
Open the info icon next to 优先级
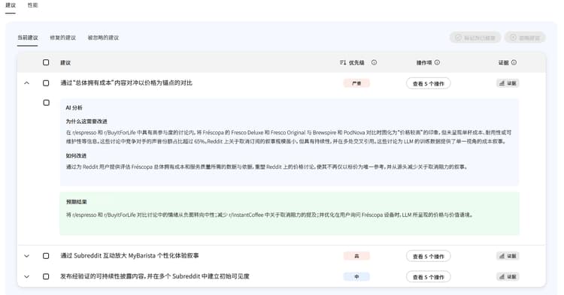(374, 62)
